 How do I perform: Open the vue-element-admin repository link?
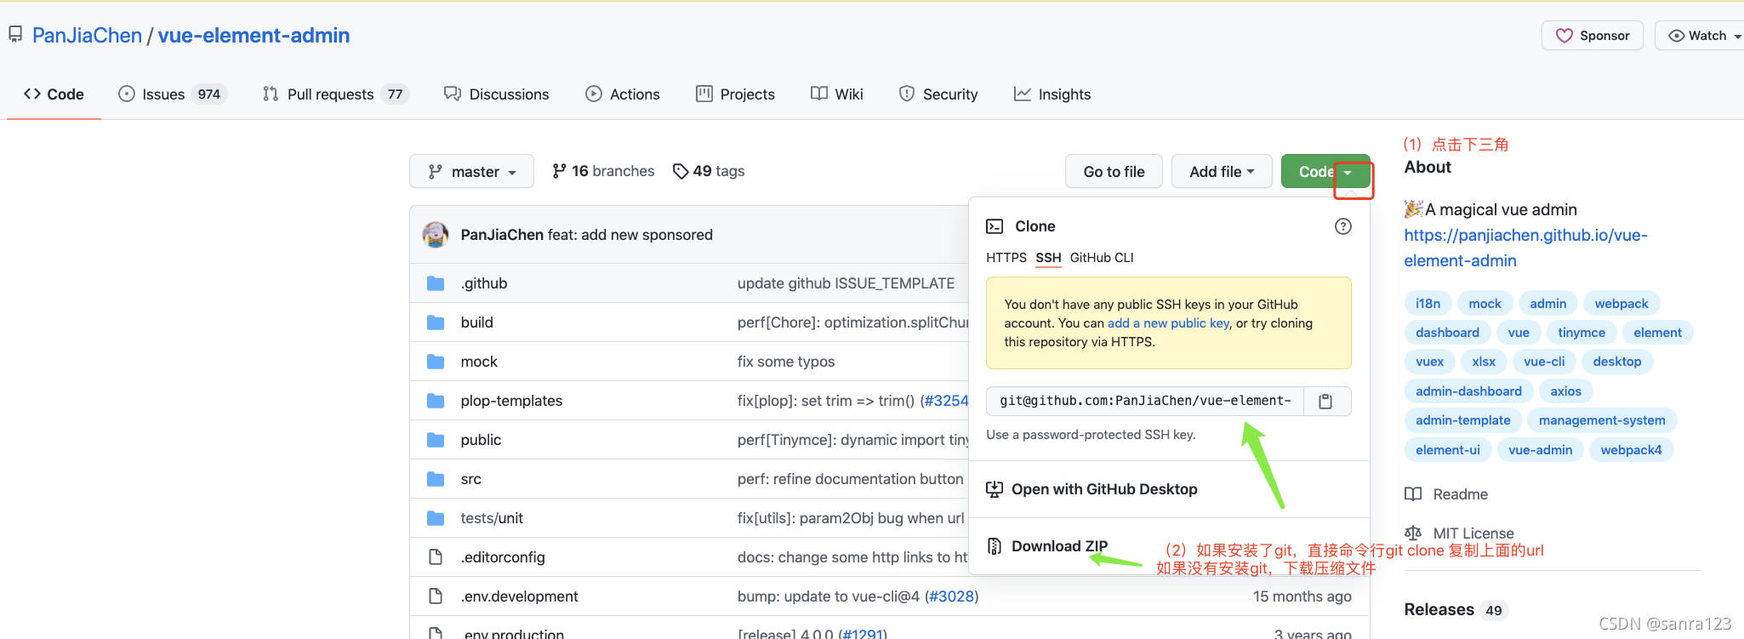[254, 35]
